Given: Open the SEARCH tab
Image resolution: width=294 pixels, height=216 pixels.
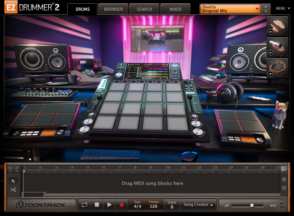Looking at the screenshot, I should [x=144, y=9].
